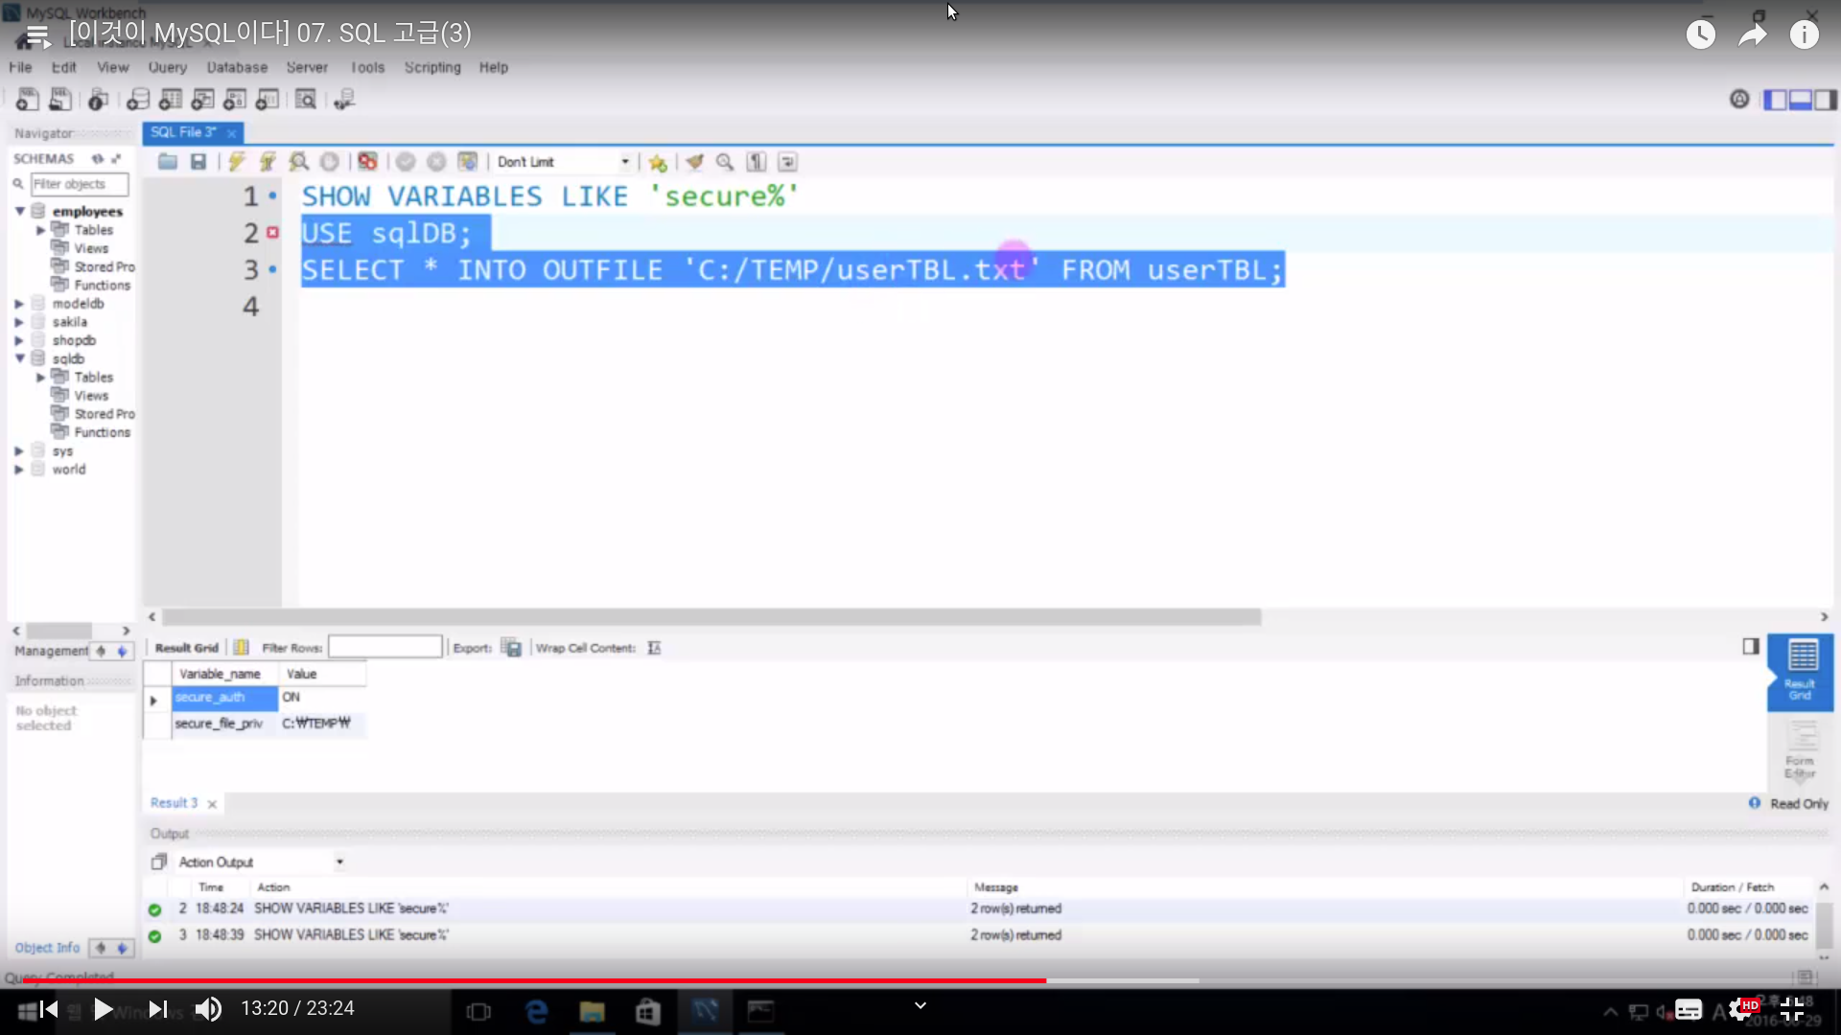Open the Dont Limit rows dropdown

click(563, 162)
